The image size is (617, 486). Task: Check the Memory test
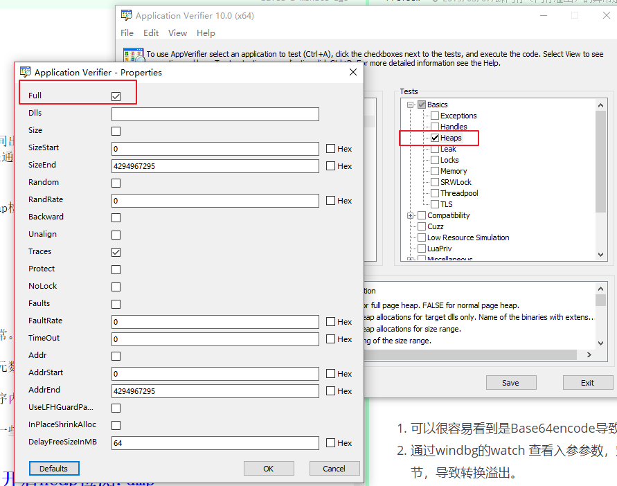tap(435, 171)
